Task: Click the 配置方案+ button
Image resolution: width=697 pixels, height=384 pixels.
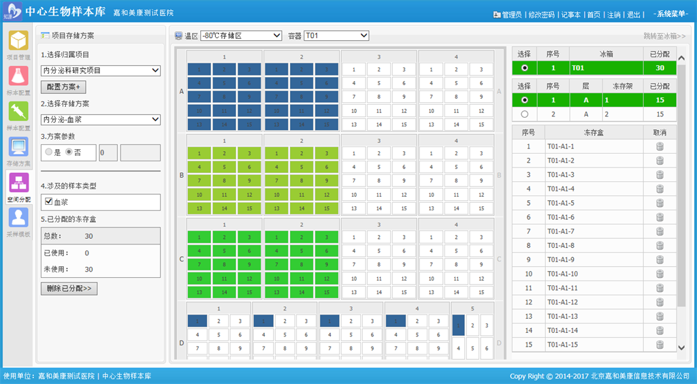Action: tap(63, 87)
